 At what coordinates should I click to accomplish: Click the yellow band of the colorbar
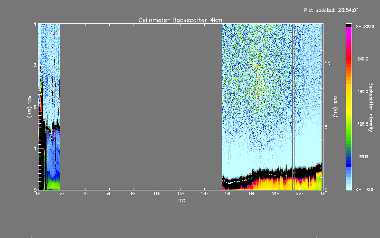(x=349, y=99)
